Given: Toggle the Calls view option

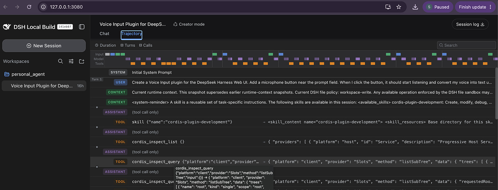Looking at the screenshot, I should pos(146,45).
